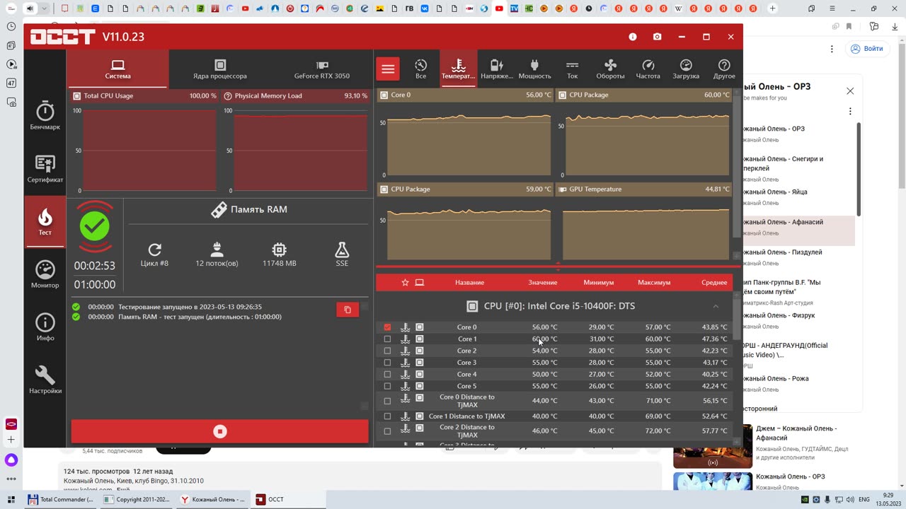The width and height of the screenshot is (906, 509).
Task: Click the thermometer icon in Core 1 row
Action: [406, 339]
